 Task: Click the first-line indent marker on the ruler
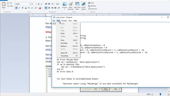pyautogui.click(x=45, y=14)
